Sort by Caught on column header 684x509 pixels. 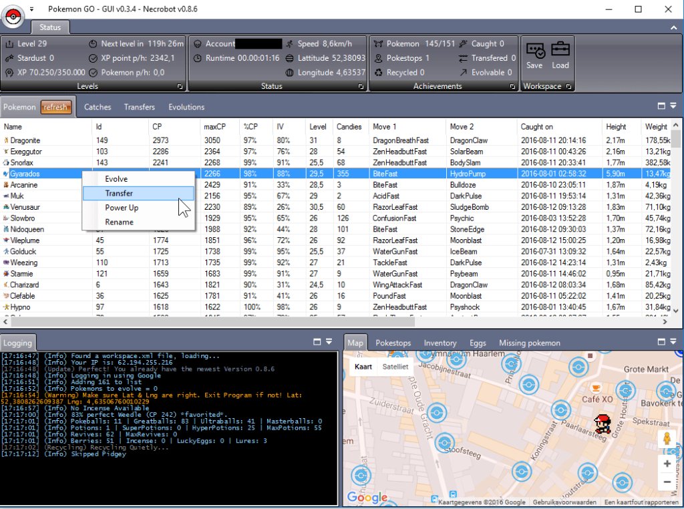[559, 126]
